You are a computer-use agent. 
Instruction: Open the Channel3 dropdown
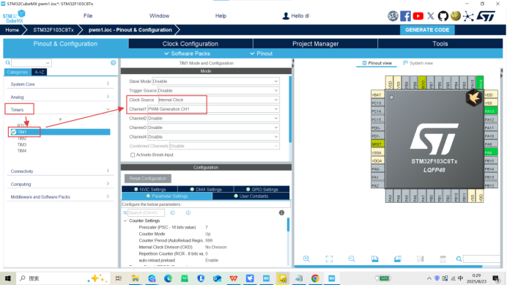214,127
